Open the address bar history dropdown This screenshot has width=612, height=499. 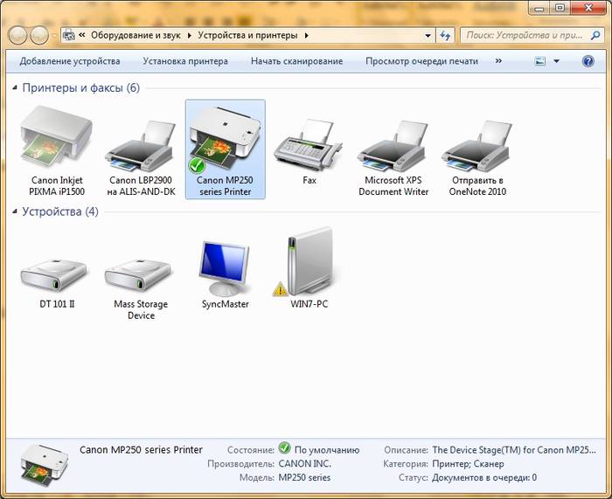coord(428,36)
